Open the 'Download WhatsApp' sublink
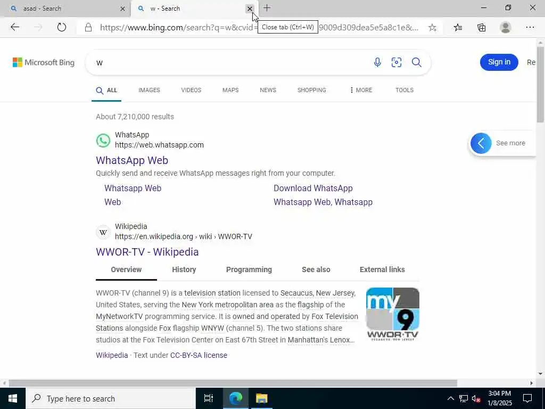 pos(313,188)
